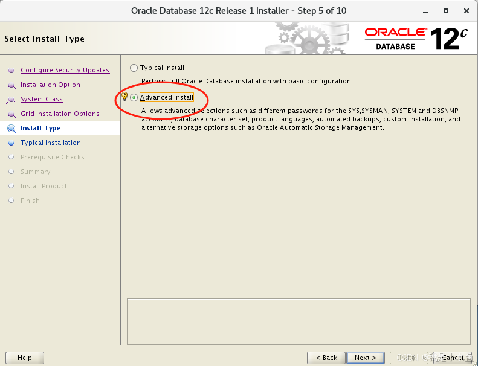478x366 pixels.
Task: Click the Help button
Action: click(x=25, y=358)
